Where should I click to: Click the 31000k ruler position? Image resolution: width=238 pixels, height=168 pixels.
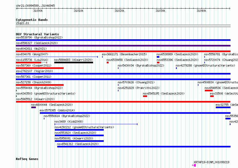(x=38, y=11)
